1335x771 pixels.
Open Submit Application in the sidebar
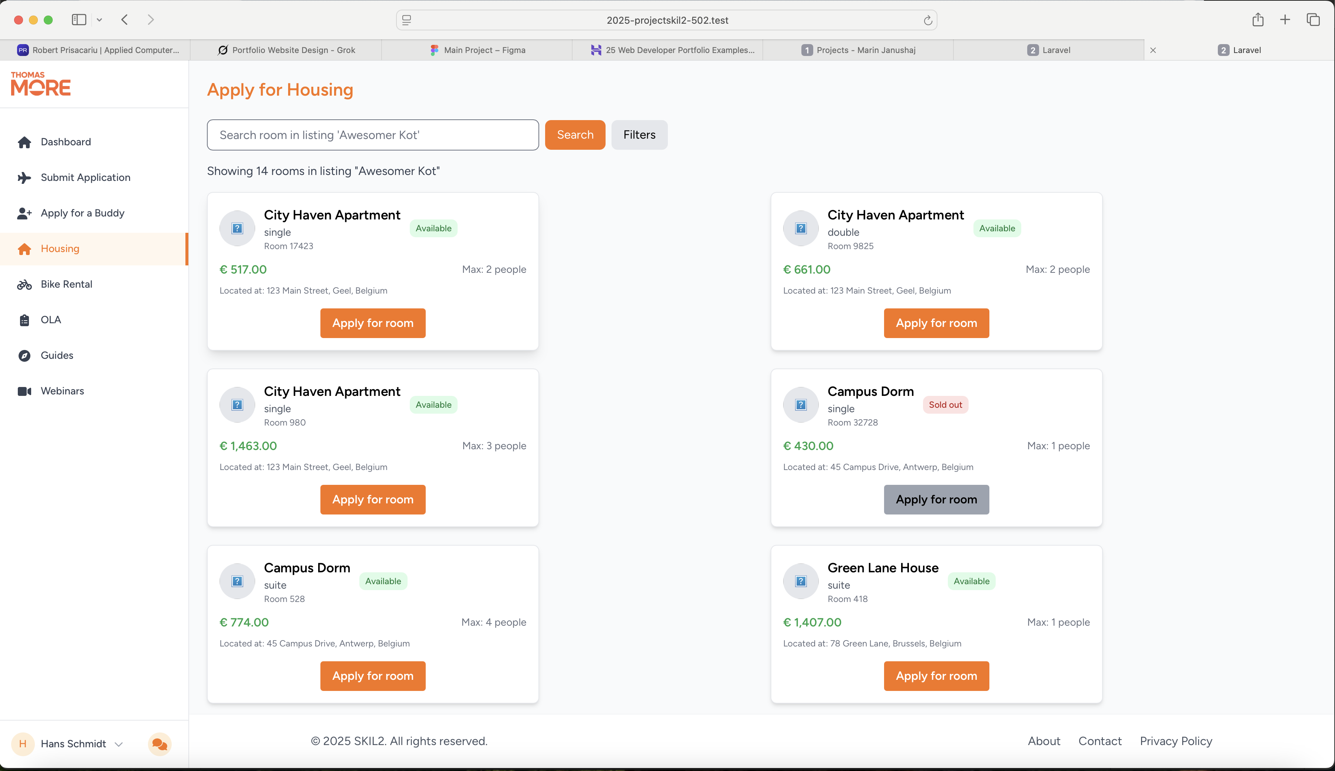click(x=94, y=178)
